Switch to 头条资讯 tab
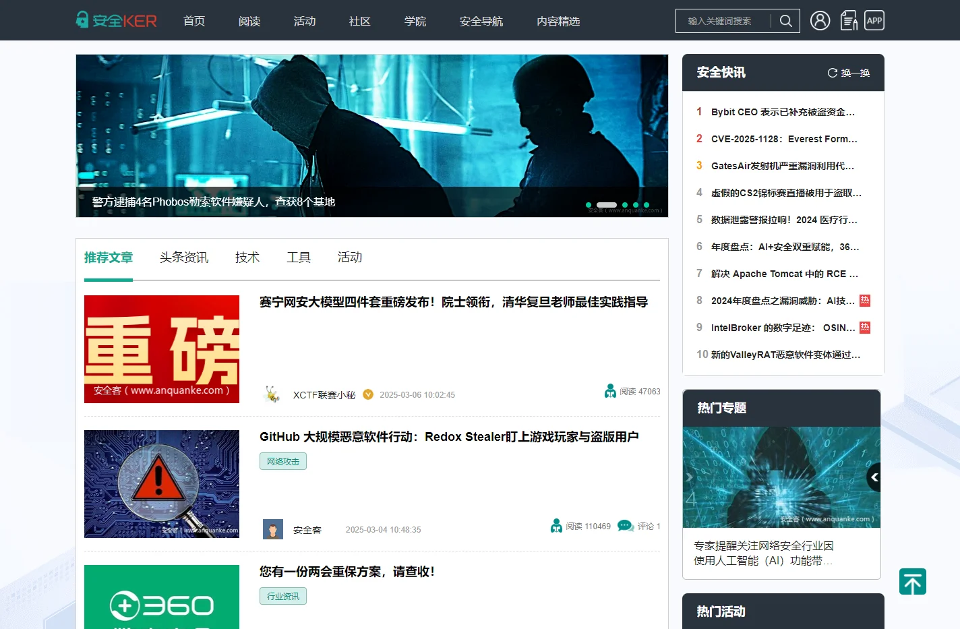960x629 pixels. (184, 258)
